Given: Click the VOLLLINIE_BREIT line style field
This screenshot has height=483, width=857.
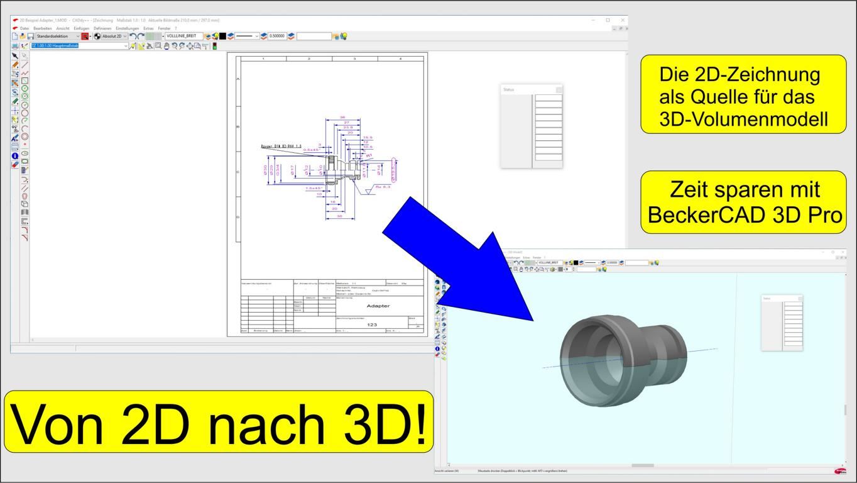Looking at the screenshot, I should tap(183, 36).
